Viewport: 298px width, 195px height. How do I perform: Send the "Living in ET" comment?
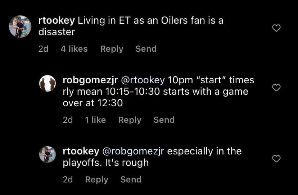pos(146,49)
